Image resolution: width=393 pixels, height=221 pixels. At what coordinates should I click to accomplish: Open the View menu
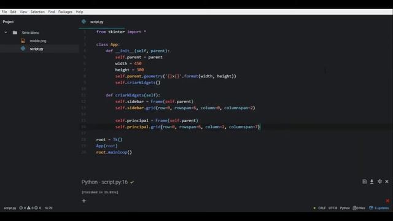23,12
